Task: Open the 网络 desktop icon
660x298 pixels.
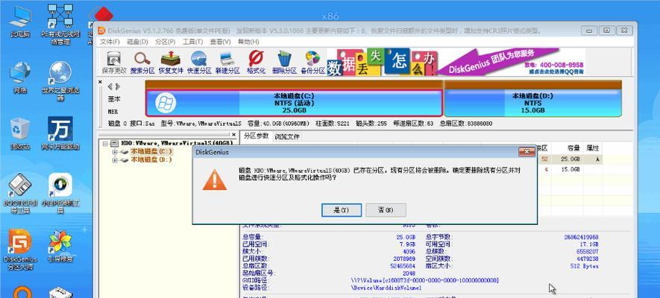Action: click(x=20, y=77)
